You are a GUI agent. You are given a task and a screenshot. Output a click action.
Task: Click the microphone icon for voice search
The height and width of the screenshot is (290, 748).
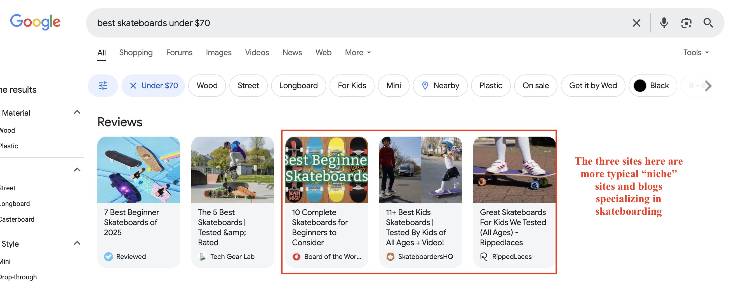click(664, 23)
